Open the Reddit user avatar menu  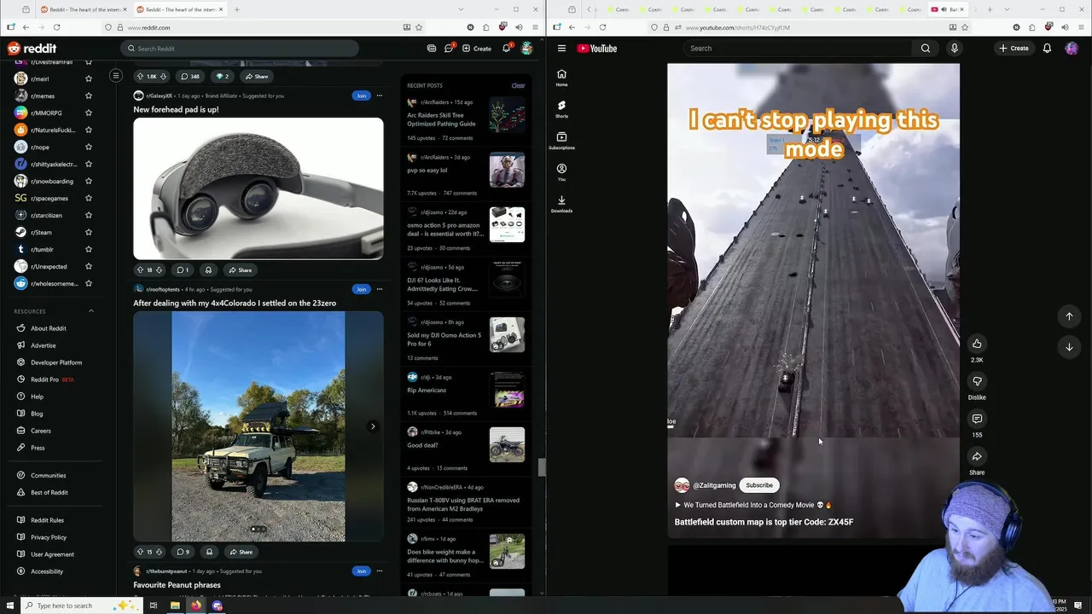[527, 49]
